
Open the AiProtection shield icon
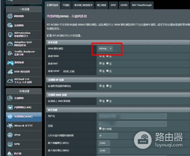10,35
